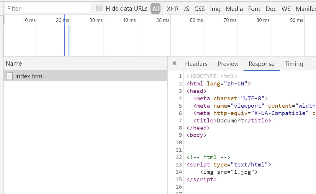Click the <!-- html --> comment line
Screen dimensions: 316x194
208,157
